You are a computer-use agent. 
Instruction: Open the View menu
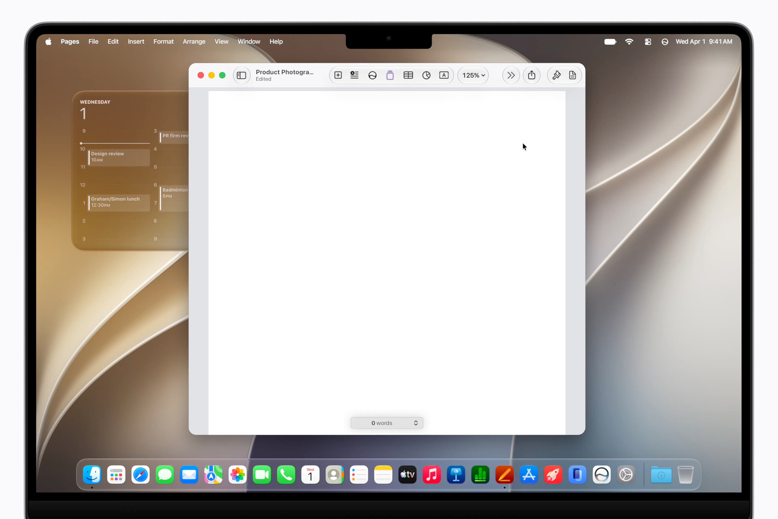click(x=222, y=41)
